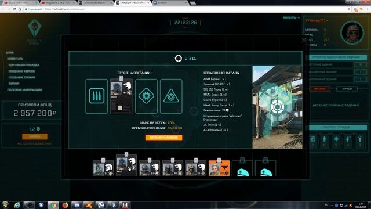Viewport: 371px width, 209px height.
Task: Open Discord from the taskbar
Action: [x=77, y=205]
